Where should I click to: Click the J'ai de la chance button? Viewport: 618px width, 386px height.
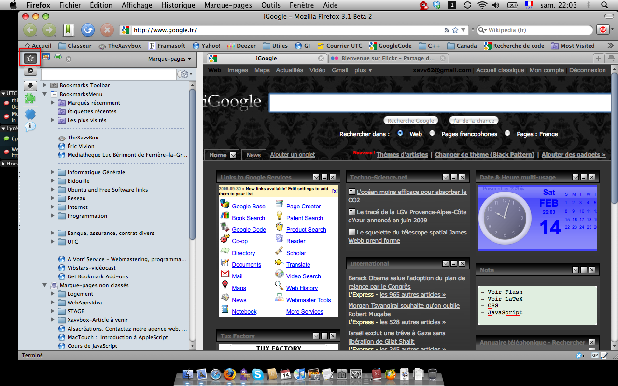(x=474, y=121)
